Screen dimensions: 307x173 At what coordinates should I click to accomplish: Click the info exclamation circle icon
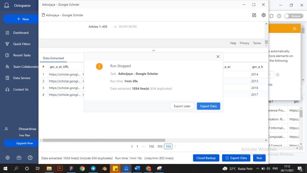coord(279,16)
